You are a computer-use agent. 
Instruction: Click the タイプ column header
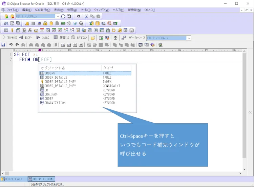point(116,68)
